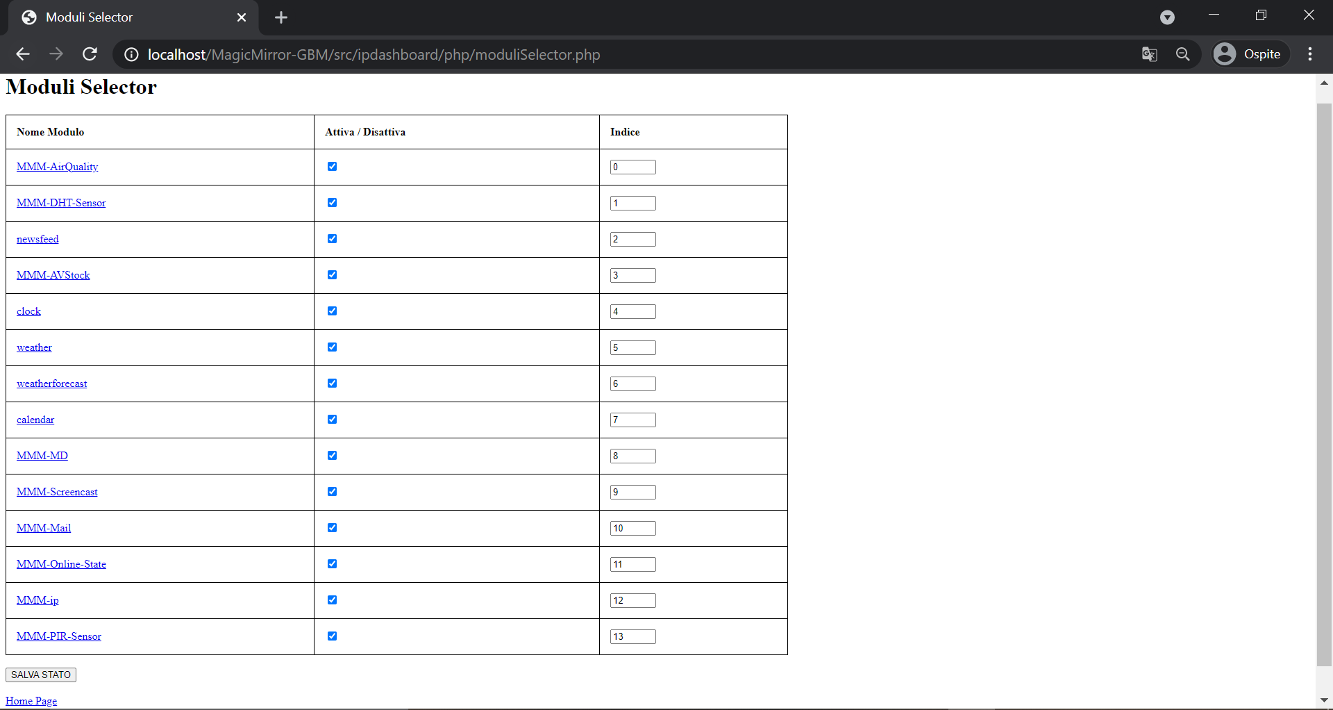The height and width of the screenshot is (710, 1333).
Task: Click the browser forward arrow
Action: 56,54
